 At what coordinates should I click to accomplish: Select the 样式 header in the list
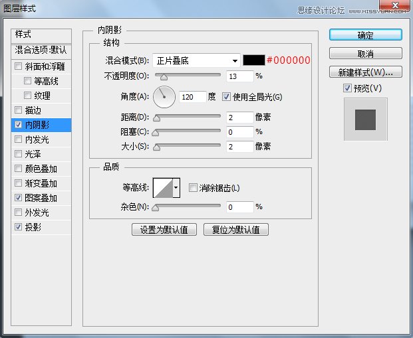point(41,35)
